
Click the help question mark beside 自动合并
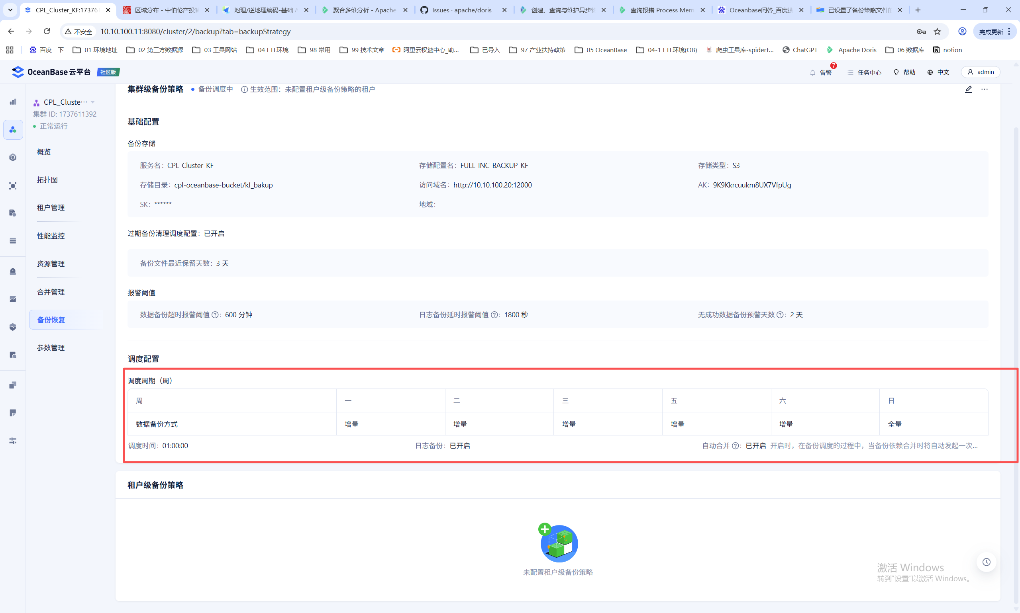[x=736, y=446]
